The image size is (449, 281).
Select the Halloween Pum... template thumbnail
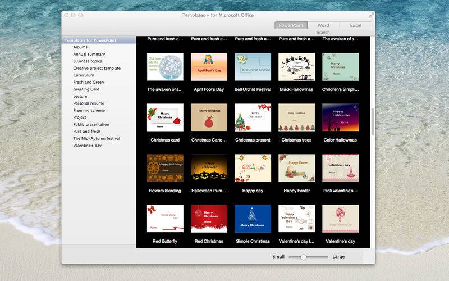pos(209,168)
